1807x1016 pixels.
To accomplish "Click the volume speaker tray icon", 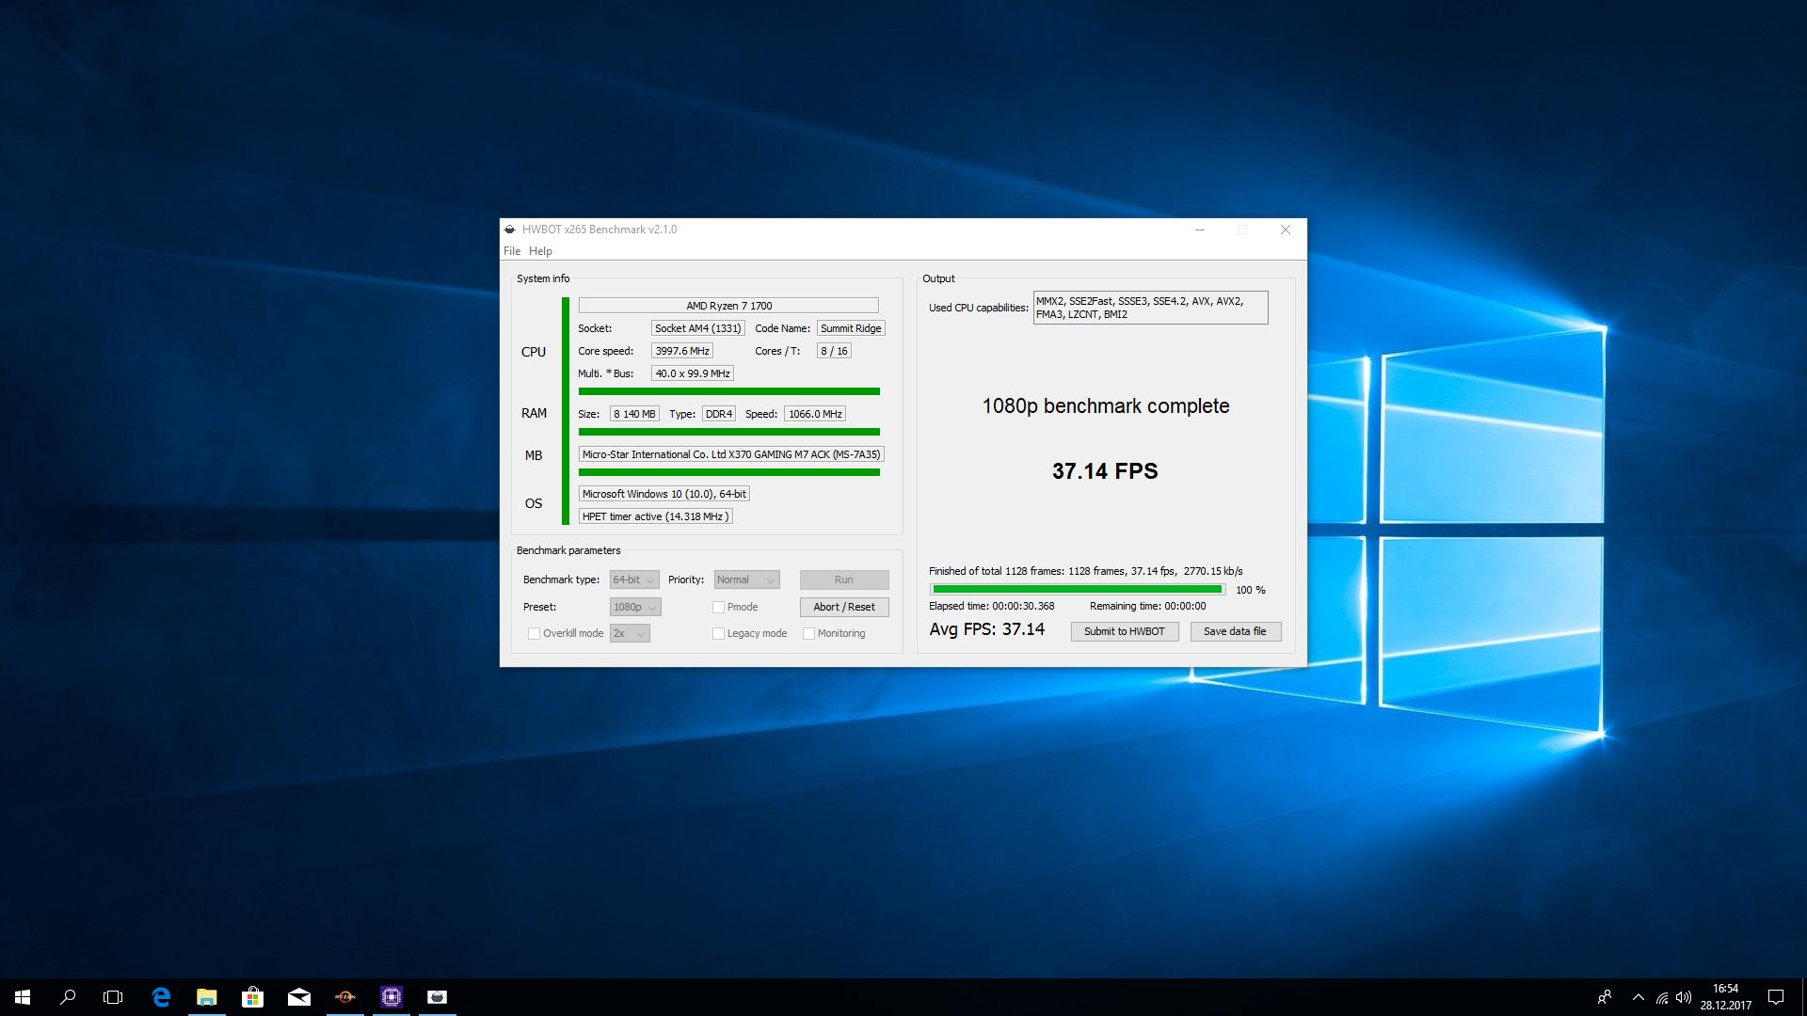I will tap(1684, 997).
